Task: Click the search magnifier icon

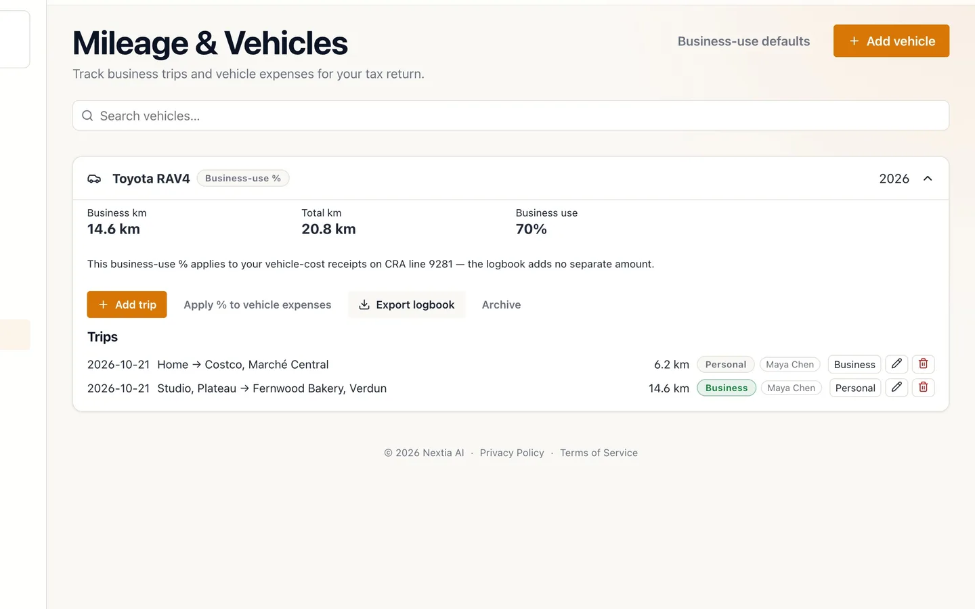Action: click(87, 116)
